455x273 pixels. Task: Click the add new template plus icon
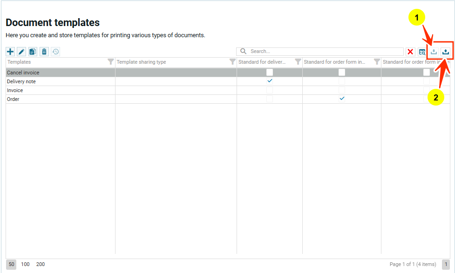(x=10, y=52)
